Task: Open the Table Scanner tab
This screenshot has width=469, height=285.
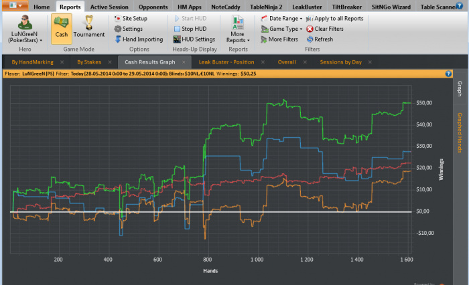Action: (x=438, y=7)
